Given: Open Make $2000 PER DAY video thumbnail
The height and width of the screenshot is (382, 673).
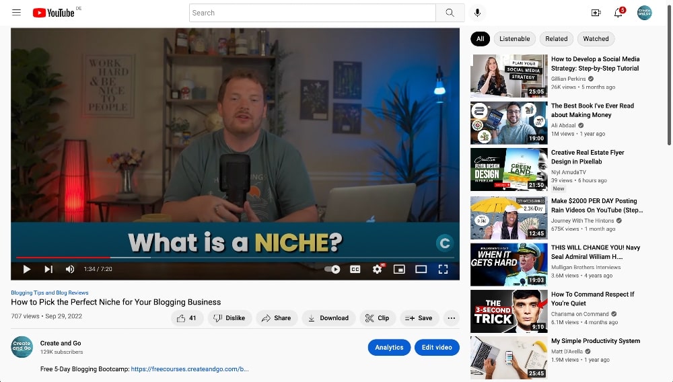Looking at the screenshot, I should tap(509, 218).
